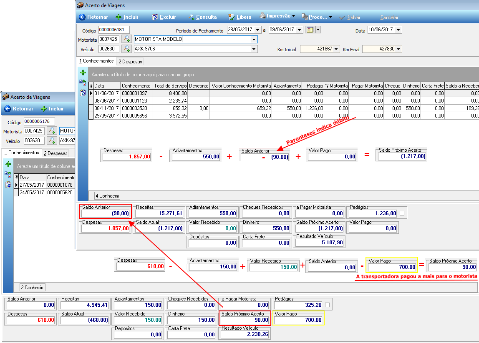The image size is (479, 343).
Task: Click the Libera toolbar button
Action: point(240,17)
